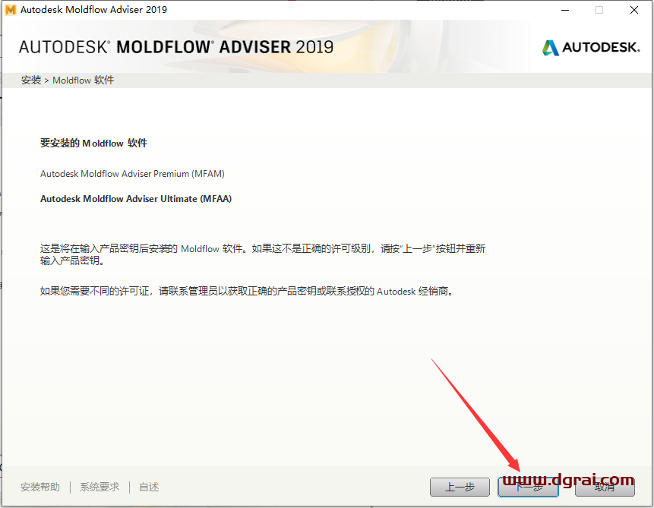Click the Moldflow M icon in title bar

coord(11,10)
